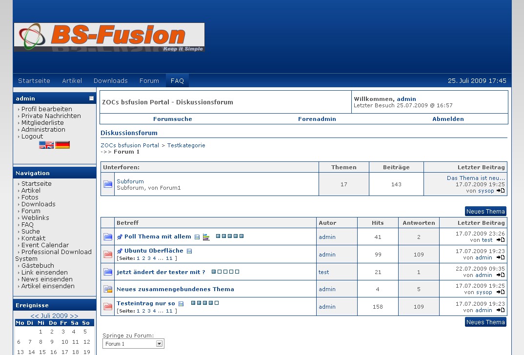Click the poll chart icon beside Poll Thema

[x=206, y=237]
